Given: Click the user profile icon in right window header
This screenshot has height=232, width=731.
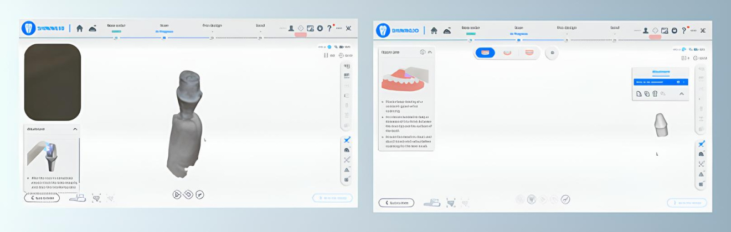Looking at the screenshot, I should (646, 30).
